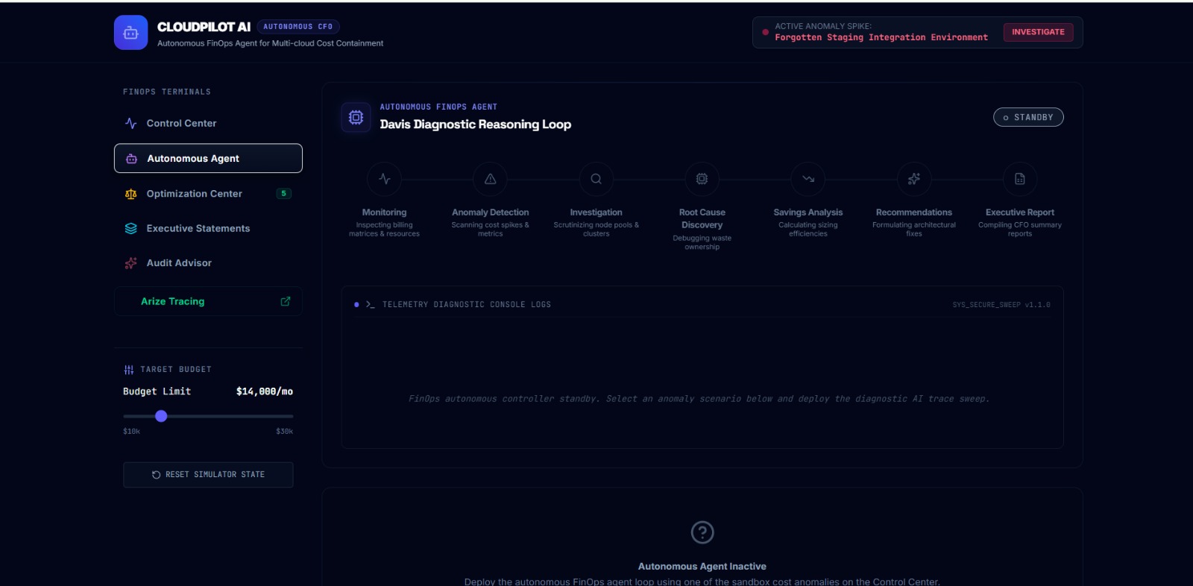Click the 'Anomaly Detection' step label
Viewport: 1193px width, 586px height.
click(491, 212)
